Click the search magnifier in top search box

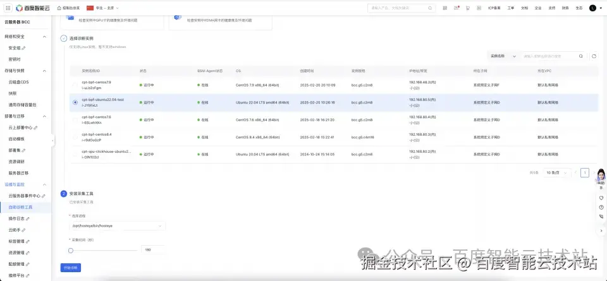pos(430,8)
